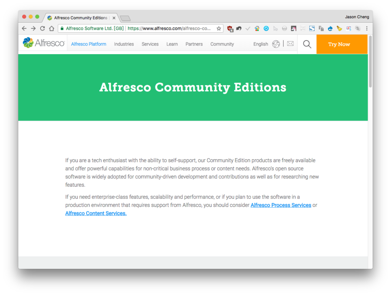The height and width of the screenshot is (295, 391).
Task: View the green lock site certificate info
Action: (62, 28)
